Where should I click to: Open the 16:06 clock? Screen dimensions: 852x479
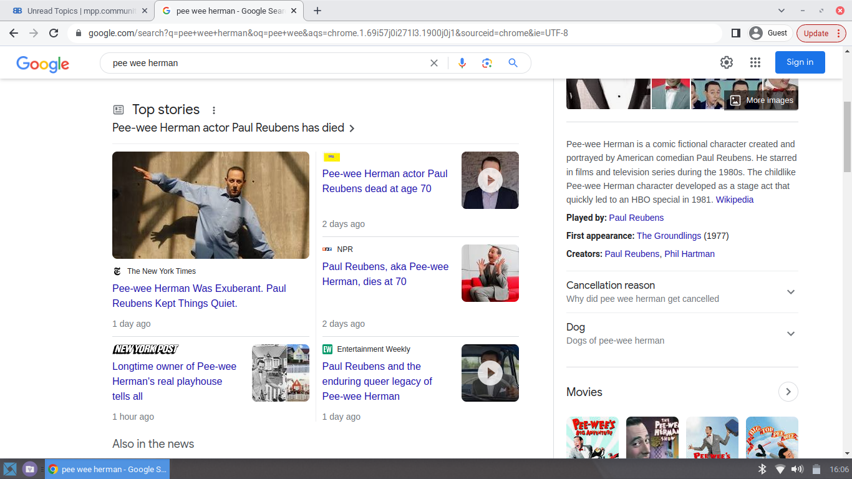840,469
